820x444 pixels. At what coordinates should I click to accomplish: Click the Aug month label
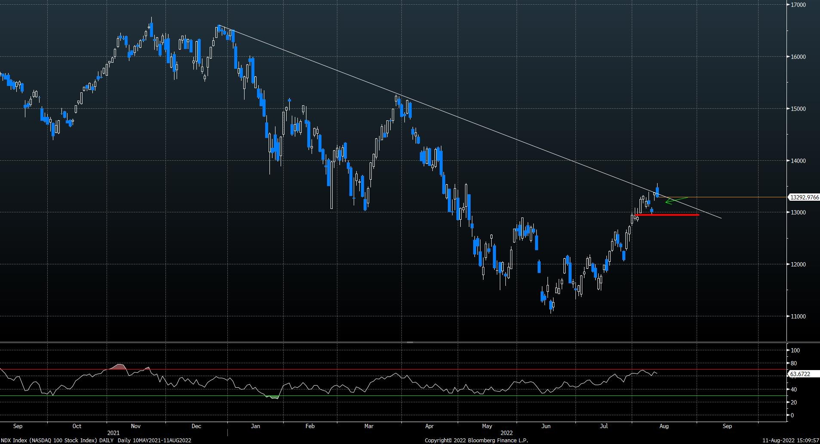tap(664, 426)
